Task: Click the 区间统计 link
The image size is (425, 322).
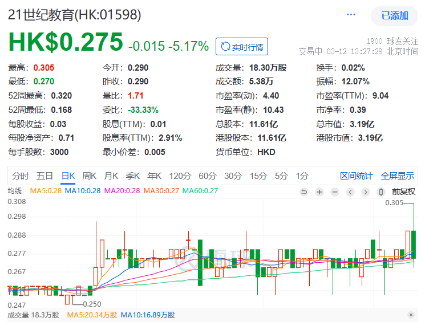Action: coord(356,176)
